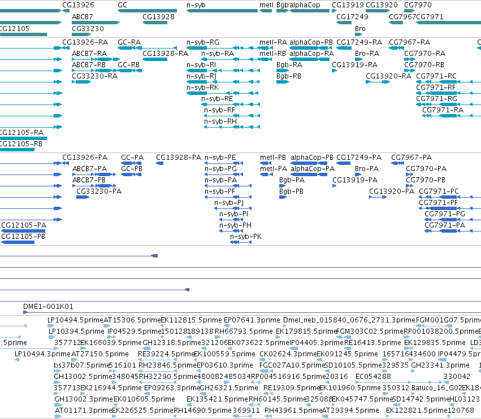Click the ABCB7 gene label
Image resolution: width=481 pixels, height=419 pixels.
coord(82,16)
